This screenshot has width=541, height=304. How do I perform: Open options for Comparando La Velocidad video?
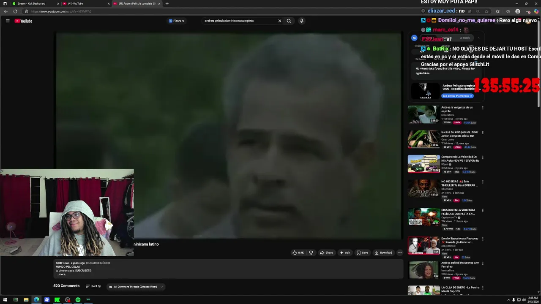click(x=483, y=157)
